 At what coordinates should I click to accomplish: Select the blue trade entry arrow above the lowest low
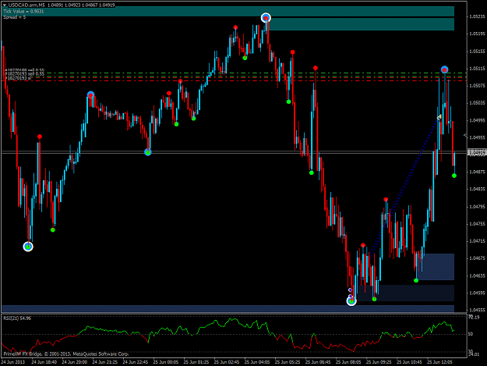(x=350, y=290)
